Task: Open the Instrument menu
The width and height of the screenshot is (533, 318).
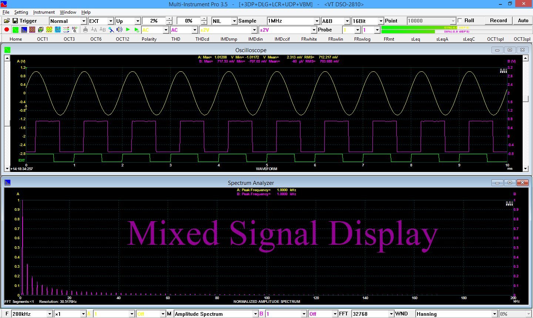Action: [x=44, y=12]
